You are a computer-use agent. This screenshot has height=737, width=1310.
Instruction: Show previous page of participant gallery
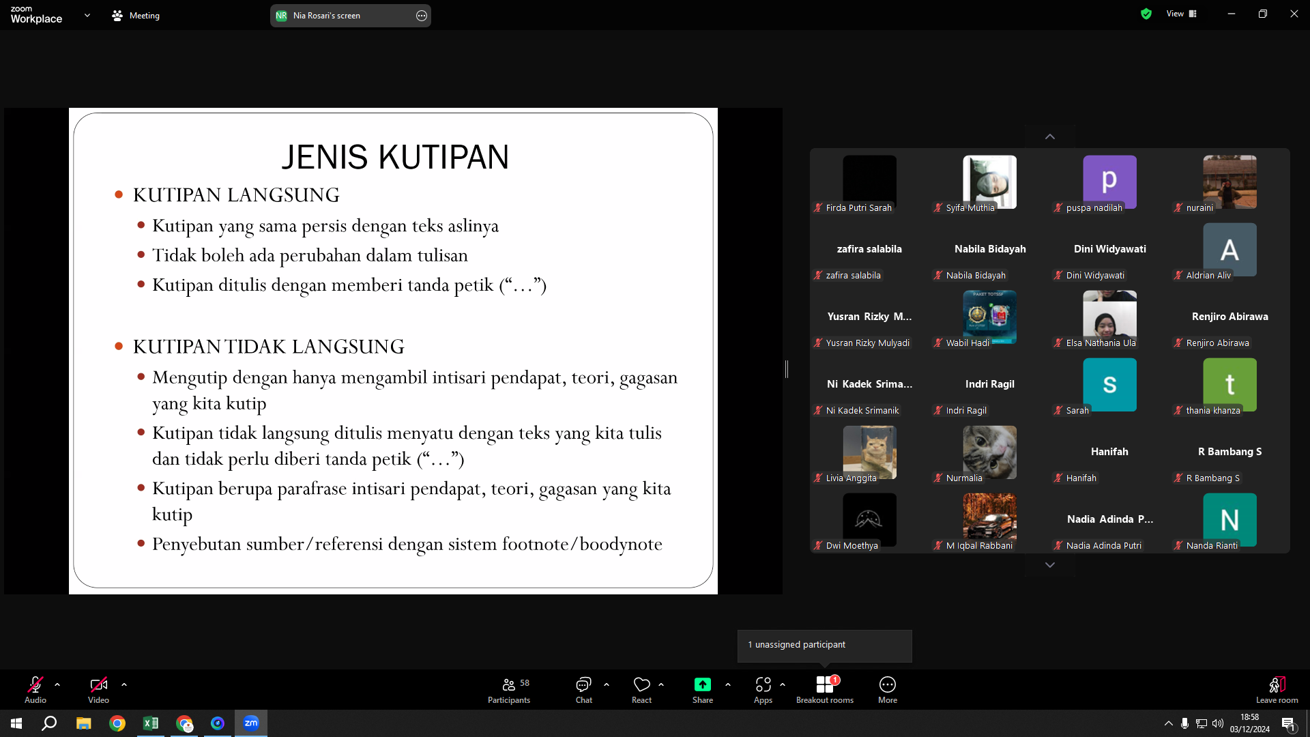click(1050, 136)
